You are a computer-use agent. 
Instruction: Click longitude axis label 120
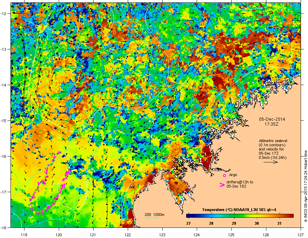(x=59, y=234)
